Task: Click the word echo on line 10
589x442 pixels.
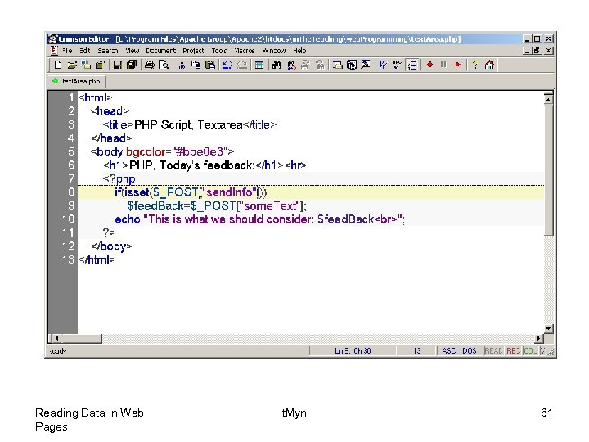Action: [x=128, y=219]
